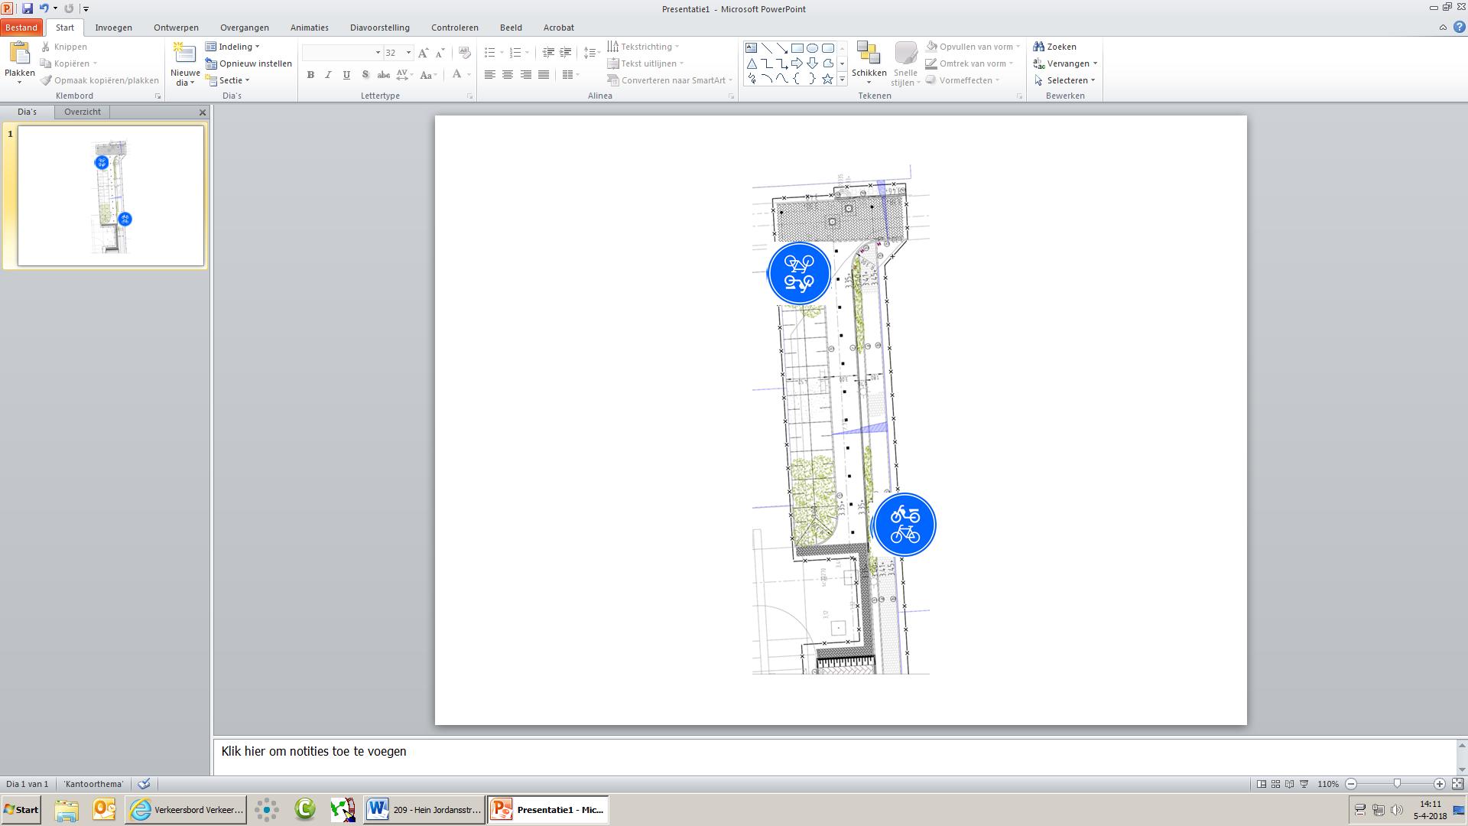Click the zoom slider handle
Viewport: 1468px width, 826px height.
1397,784
